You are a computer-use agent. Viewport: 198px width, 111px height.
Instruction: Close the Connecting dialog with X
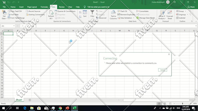pyautogui.click(x=169, y=54)
